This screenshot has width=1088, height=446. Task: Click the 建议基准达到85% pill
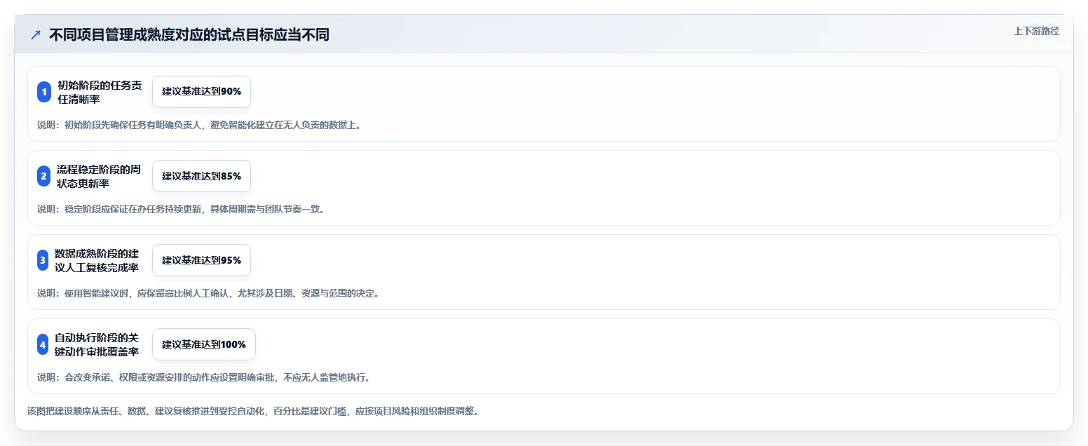(201, 176)
